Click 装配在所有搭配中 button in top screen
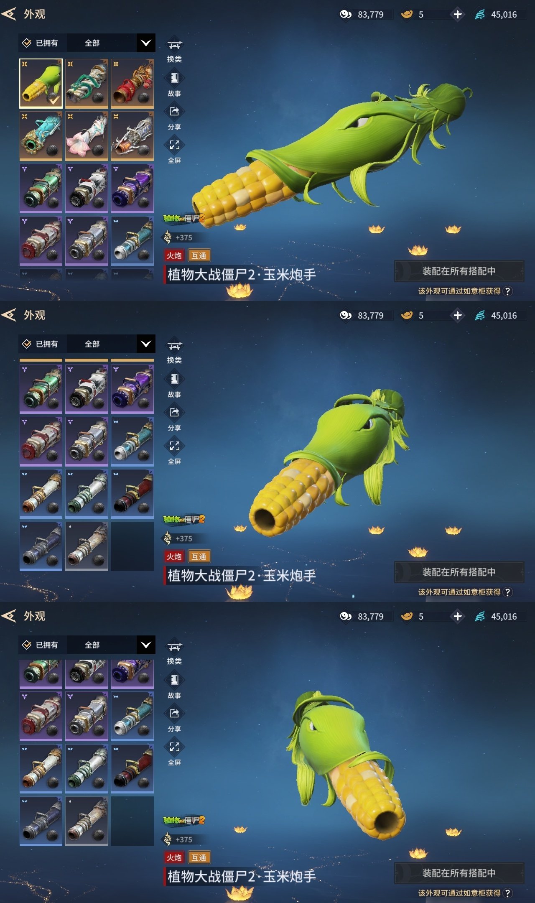 click(459, 271)
